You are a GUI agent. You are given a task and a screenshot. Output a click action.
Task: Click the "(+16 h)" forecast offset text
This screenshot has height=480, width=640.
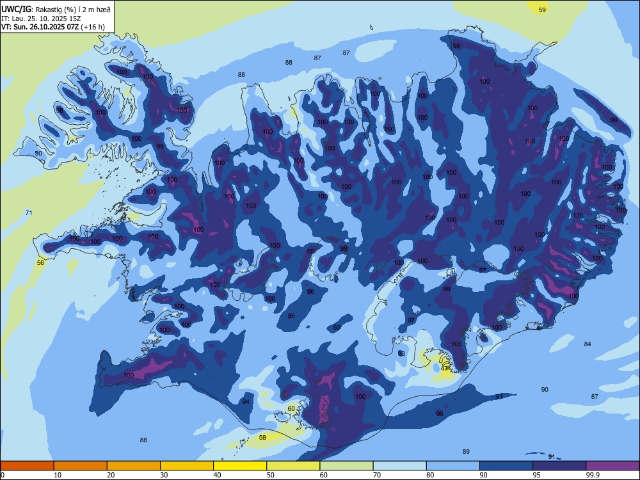coord(93,28)
